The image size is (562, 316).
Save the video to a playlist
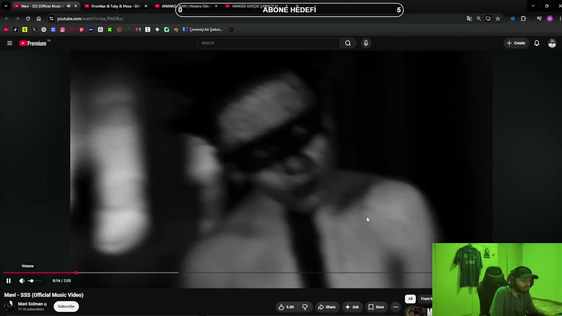pyautogui.click(x=376, y=307)
